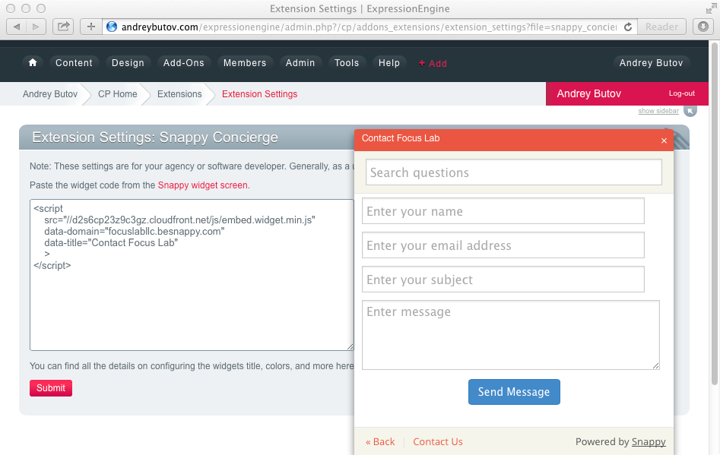Click the show sidebar link

coord(658,111)
